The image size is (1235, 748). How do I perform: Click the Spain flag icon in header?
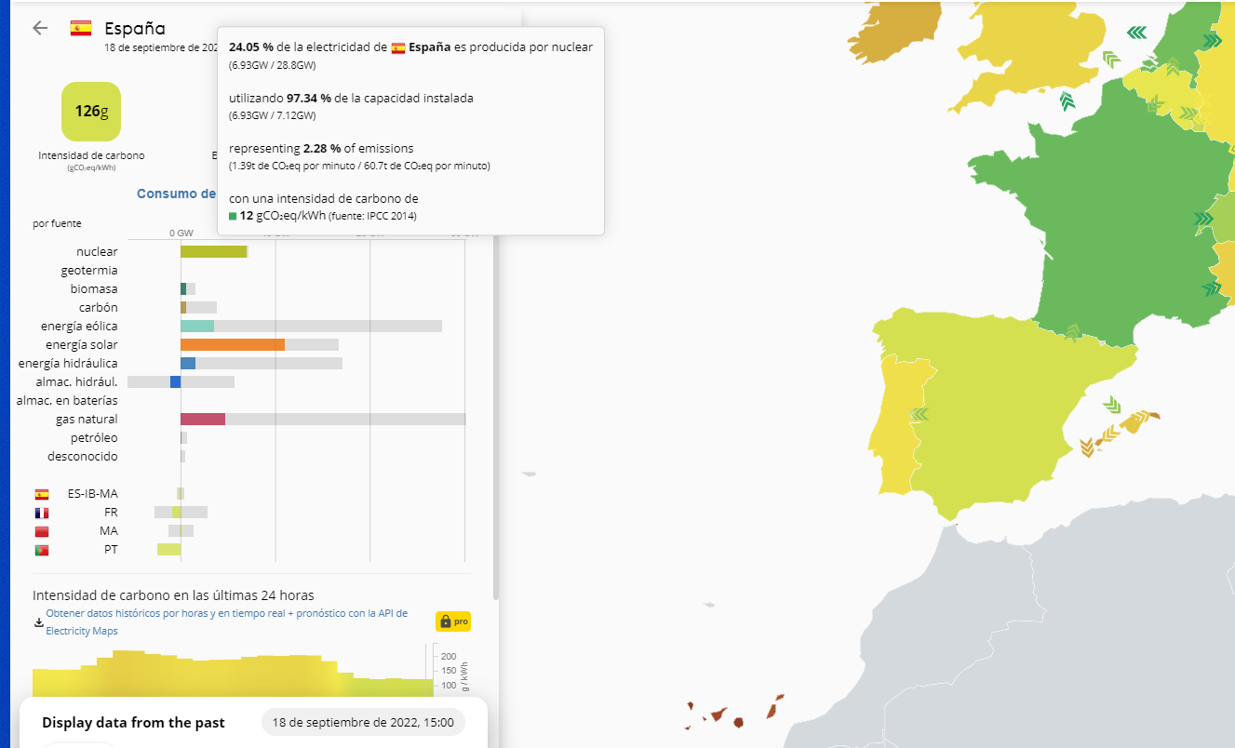click(81, 28)
